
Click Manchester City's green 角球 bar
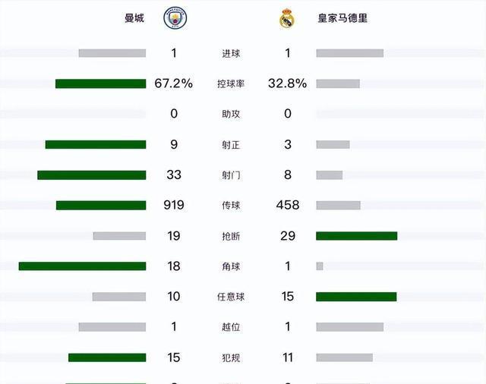82,266
